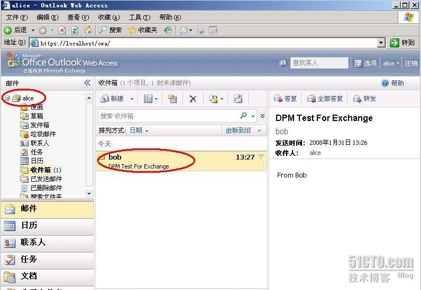421x290 pixels.
Task: Switch to the 联系人 navigation button
Action: (x=48, y=242)
